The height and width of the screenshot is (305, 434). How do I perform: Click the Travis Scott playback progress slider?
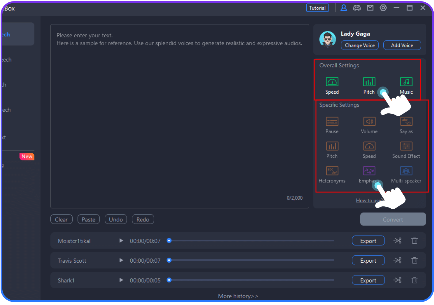[251, 260]
